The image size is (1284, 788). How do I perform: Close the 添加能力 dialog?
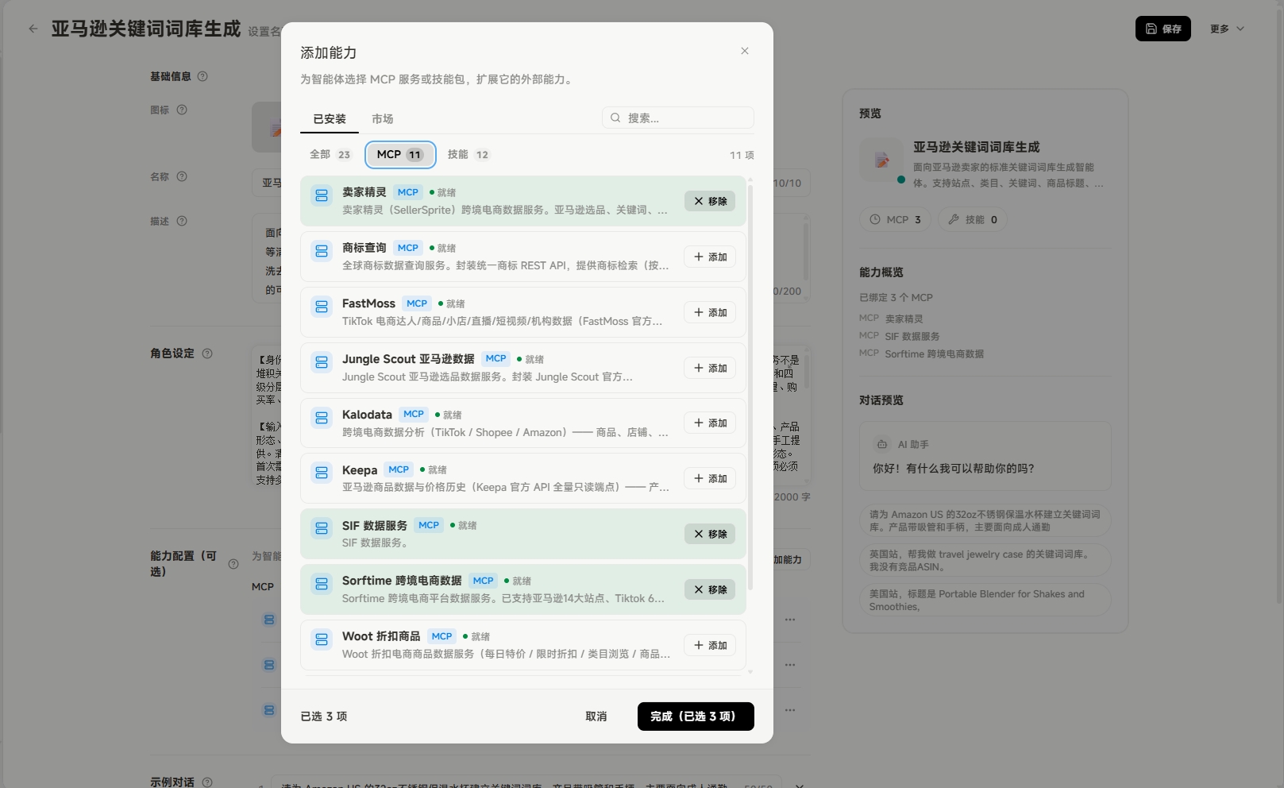[745, 51]
